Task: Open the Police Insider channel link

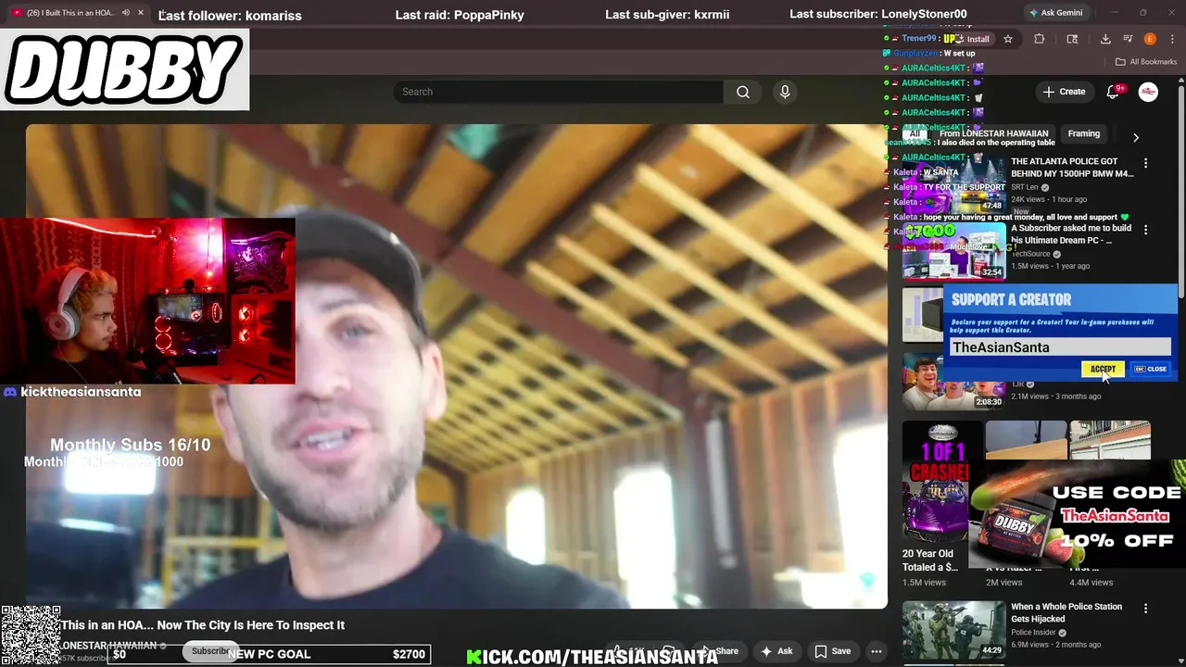Action: coord(1033,633)
